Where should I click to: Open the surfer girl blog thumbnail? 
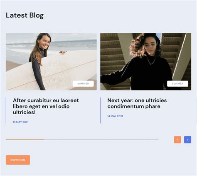point(51,62)
